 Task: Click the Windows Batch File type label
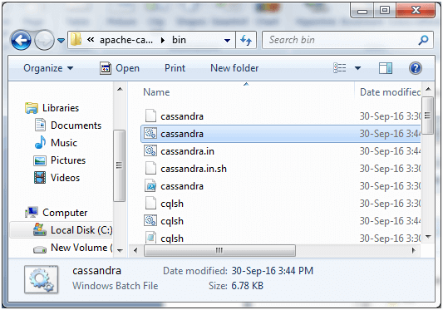115,286
